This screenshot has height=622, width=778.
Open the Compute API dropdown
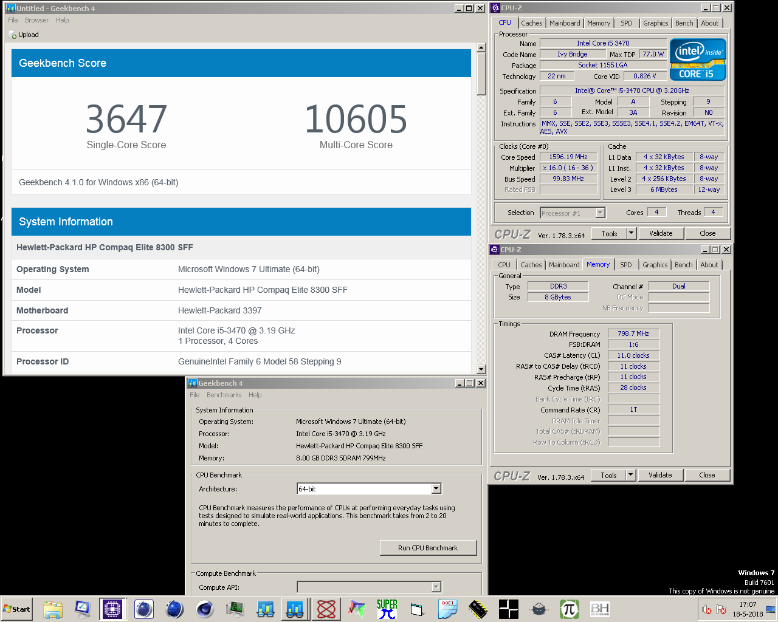pos(436,587)
